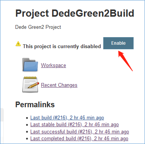Image resolution: width=145 pixels, height=144 pixels.
Task: Open the Last build (#216) permalink
Action: (x=67, y=118)
